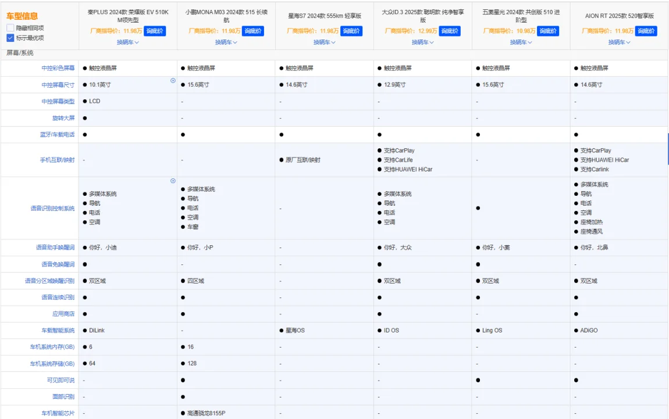Viewport: 669px width, 419px height.
Task: Open the 大众ID.3 2025款 model title
Action: [x=423, y=16]
